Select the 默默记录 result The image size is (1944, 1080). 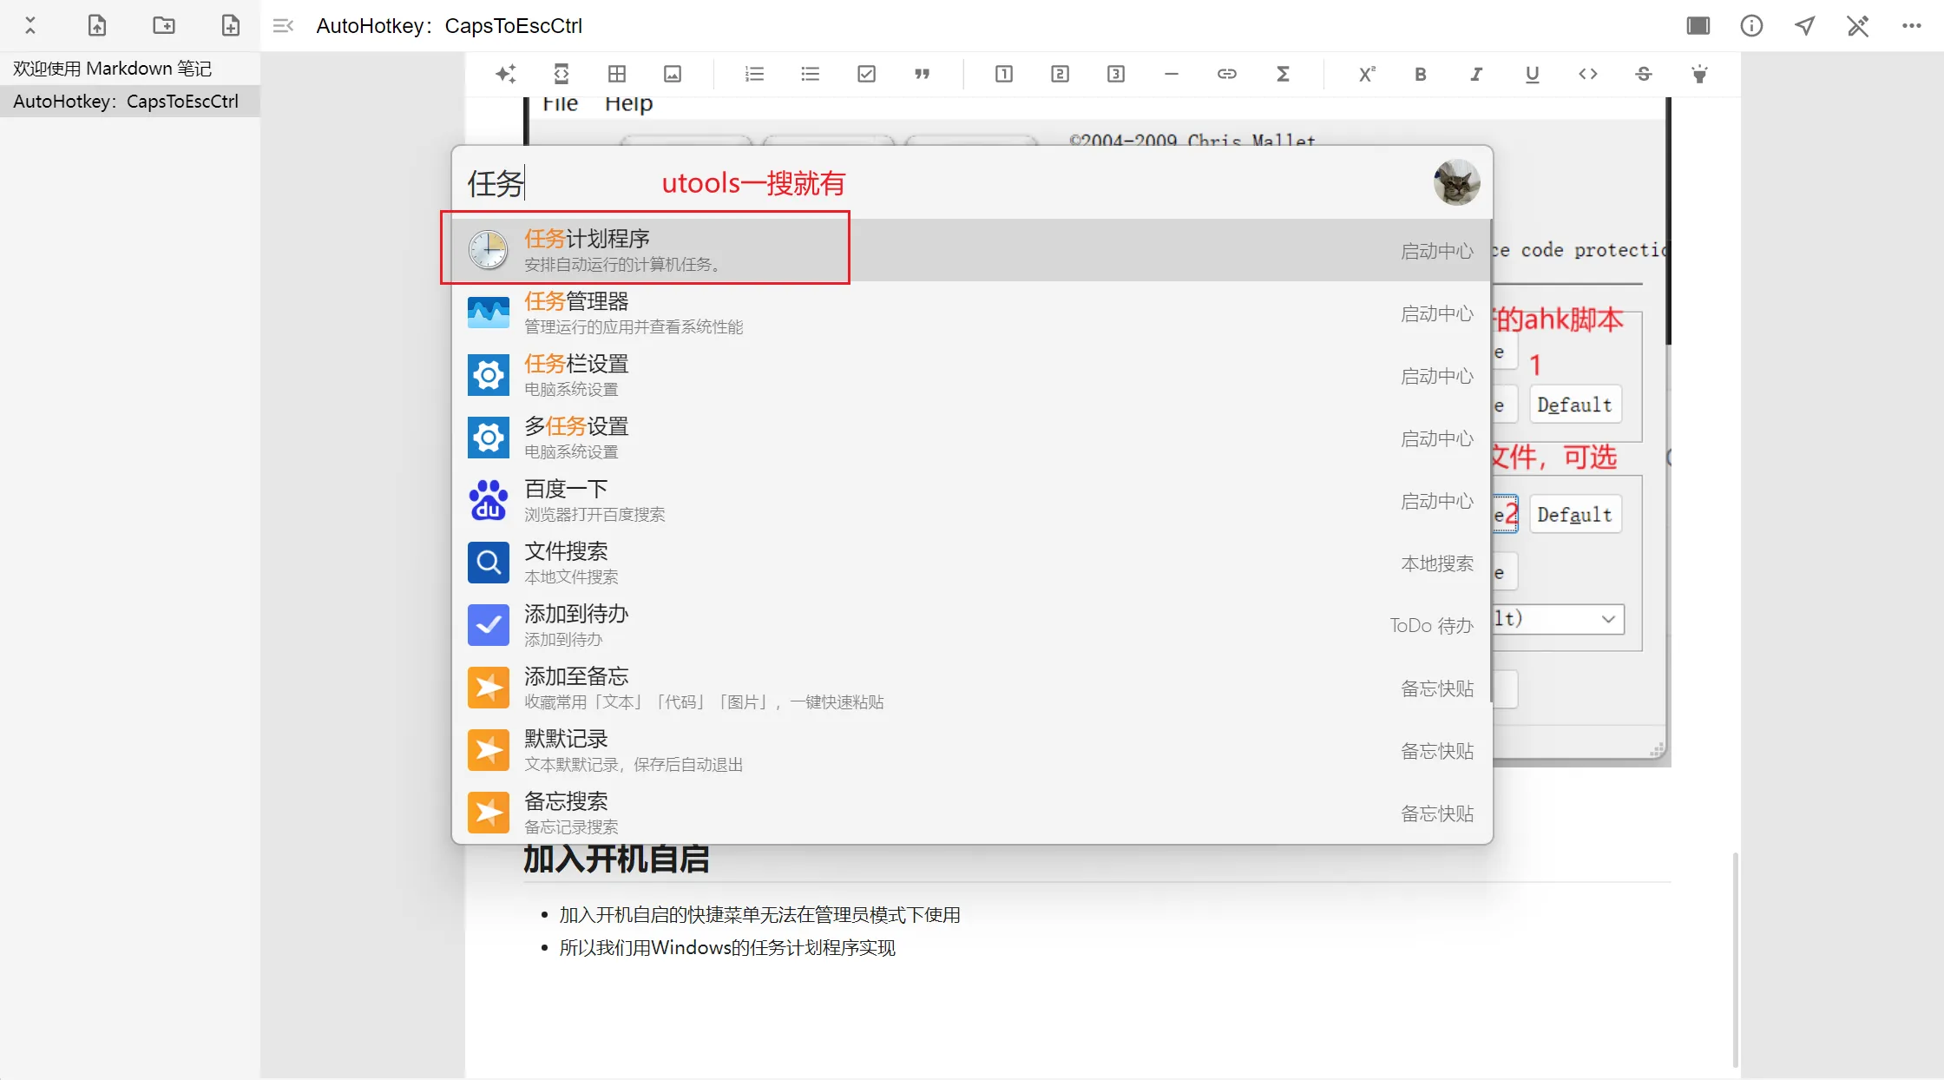pos(972,750)
